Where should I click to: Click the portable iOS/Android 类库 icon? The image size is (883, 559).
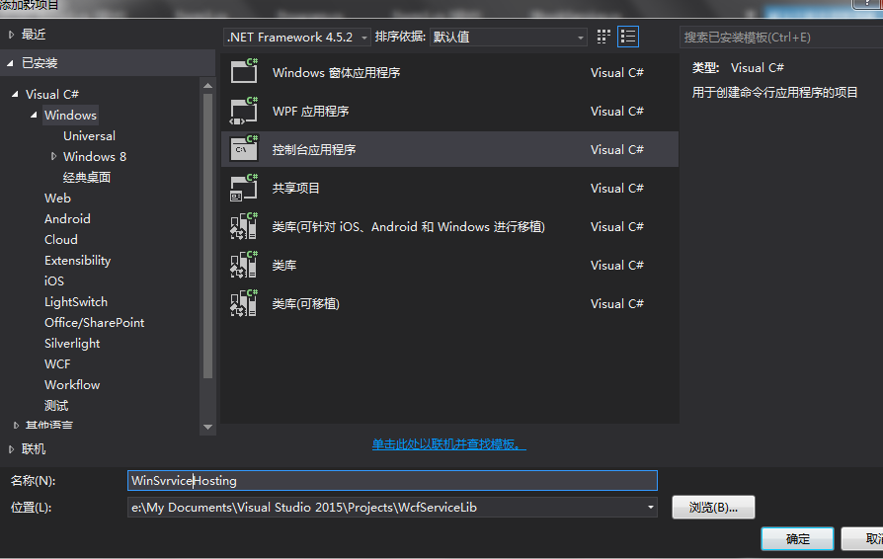(244, 226)
